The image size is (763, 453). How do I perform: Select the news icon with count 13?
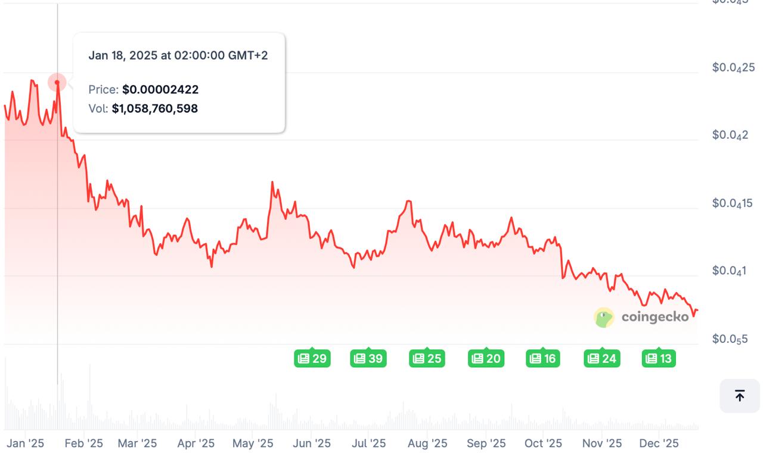[x=659, y=358]
